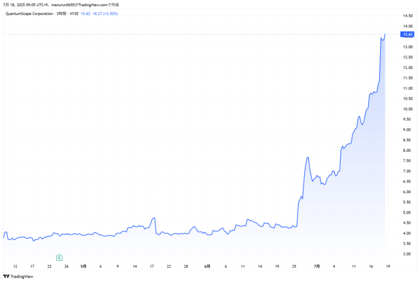Select the QuantumScape Corporation symbol title
The width and height of the screenshot is (420, 282).
[x=29, y=14]
